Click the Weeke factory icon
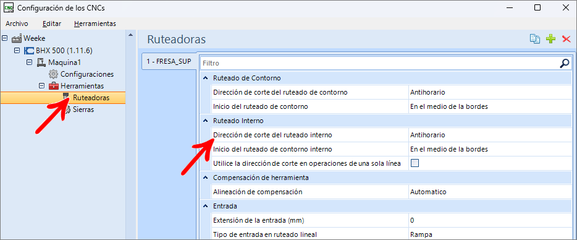The image size is (577, 240). click(17, 38)
